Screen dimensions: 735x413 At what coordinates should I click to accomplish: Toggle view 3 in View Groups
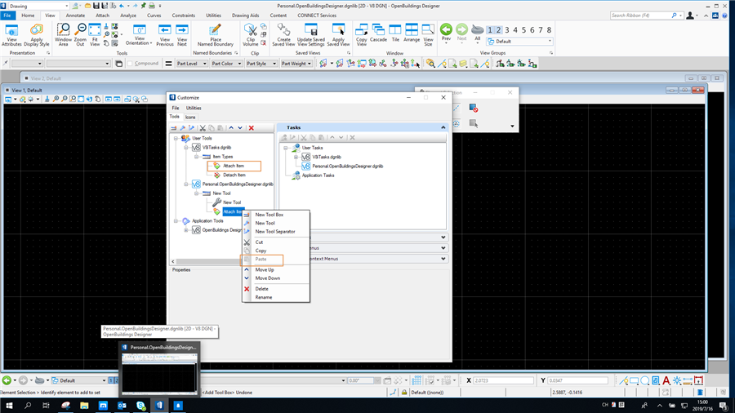pos(506,30)
